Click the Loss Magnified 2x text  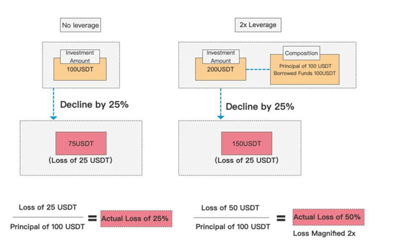(324, 233)
